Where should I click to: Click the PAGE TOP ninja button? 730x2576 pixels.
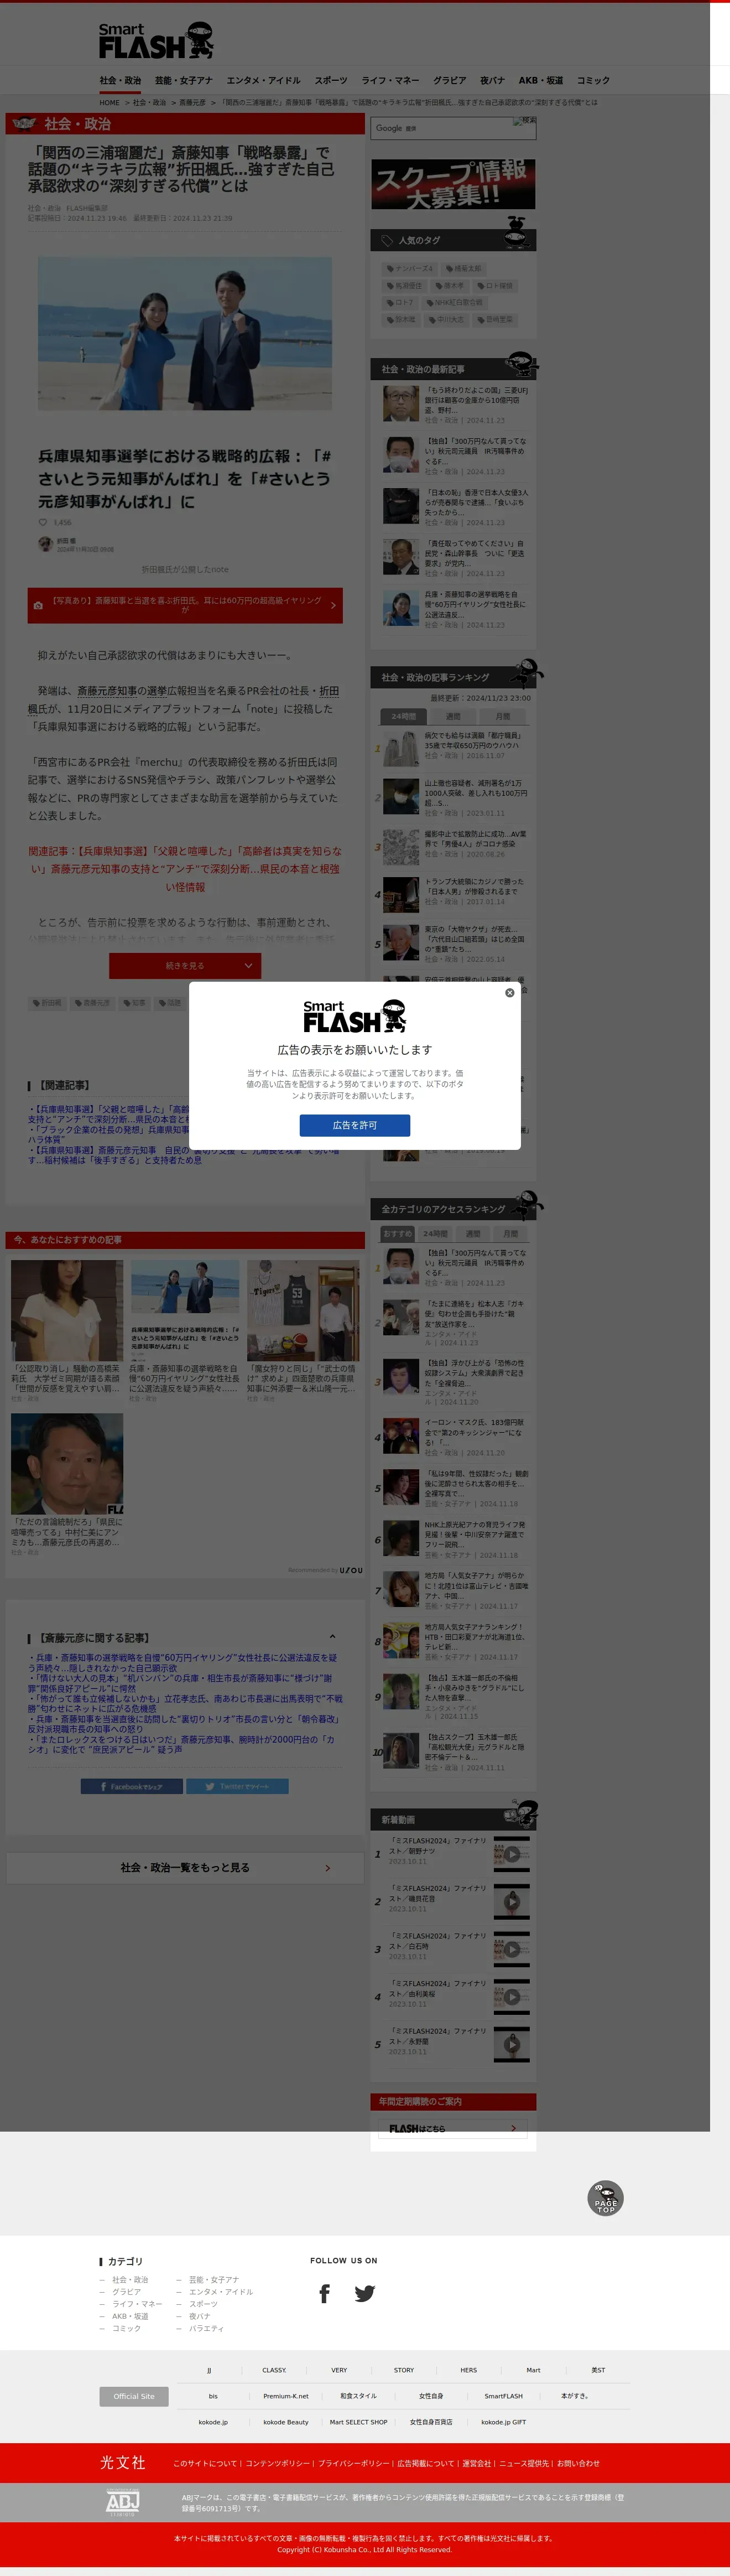coord(605,2198)
